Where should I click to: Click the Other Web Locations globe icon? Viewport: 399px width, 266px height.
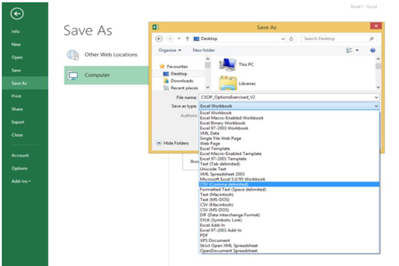(x=73, y=54)
